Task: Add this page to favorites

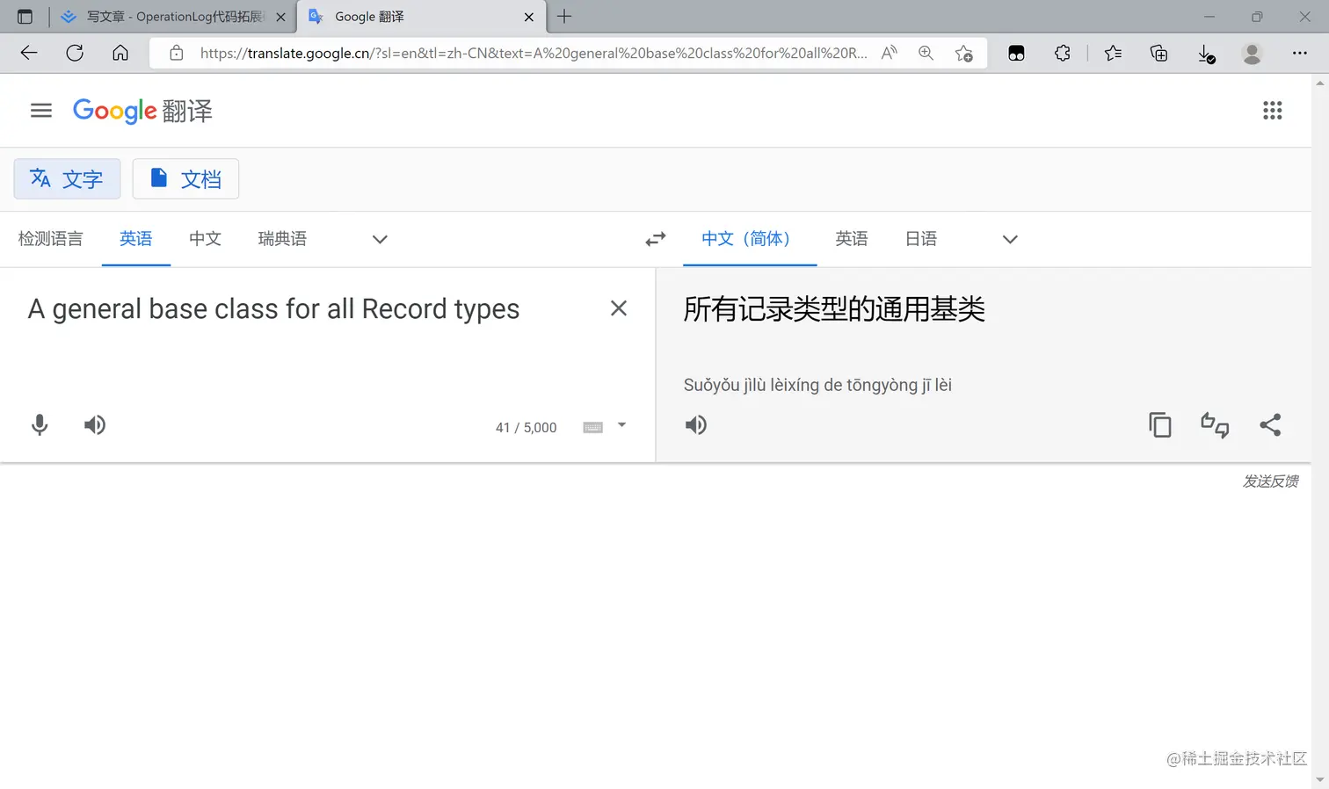Action: tap(964, 54)
